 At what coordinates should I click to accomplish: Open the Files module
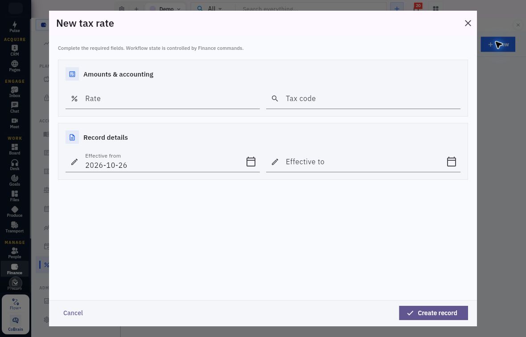click(x=14, y=196)
